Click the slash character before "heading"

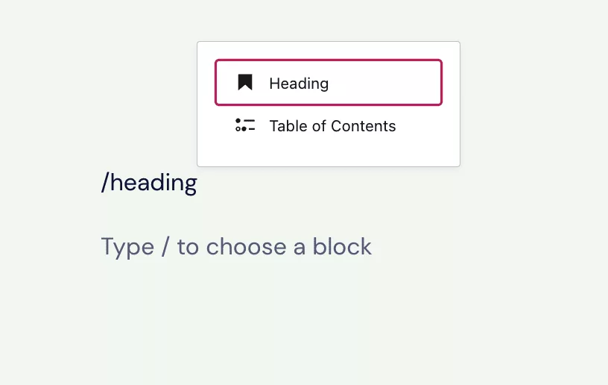[105, 182]
